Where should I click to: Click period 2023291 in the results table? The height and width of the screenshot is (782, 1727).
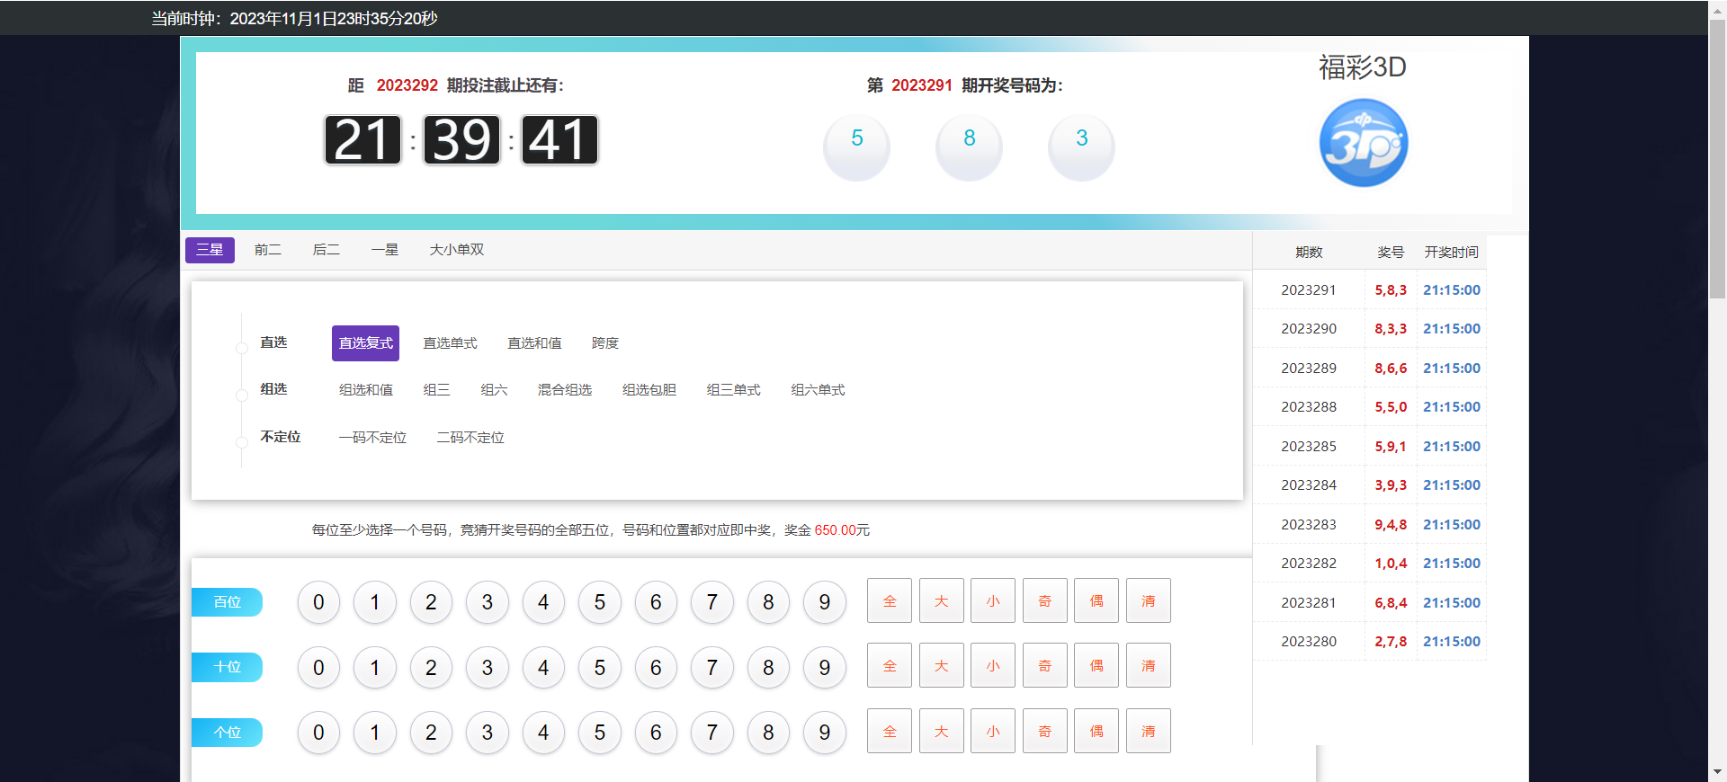coord(1309,289)
